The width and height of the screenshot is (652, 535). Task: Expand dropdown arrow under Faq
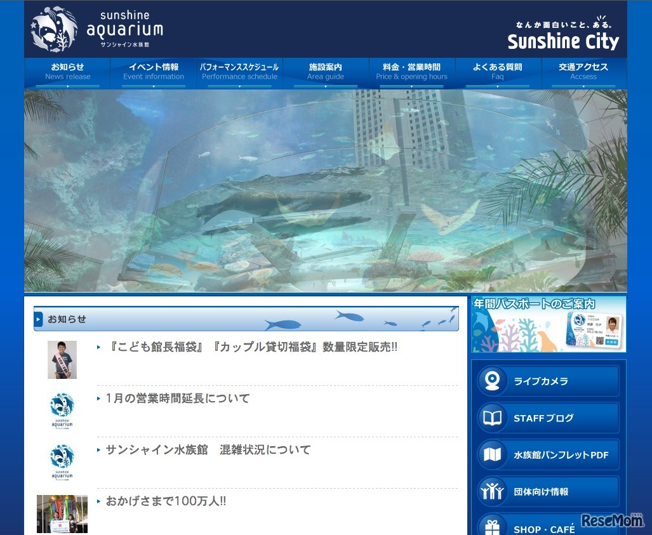coord(498,86)
